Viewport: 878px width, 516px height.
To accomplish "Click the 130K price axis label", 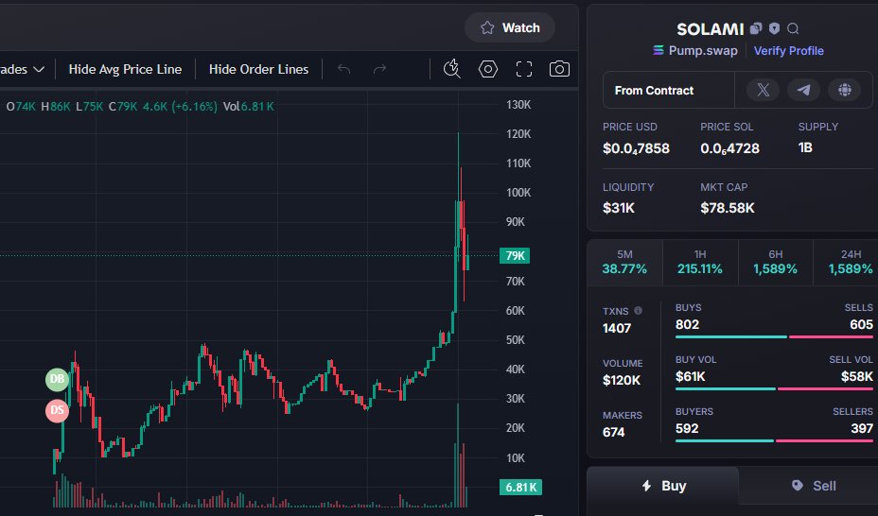I will [518, 105].
